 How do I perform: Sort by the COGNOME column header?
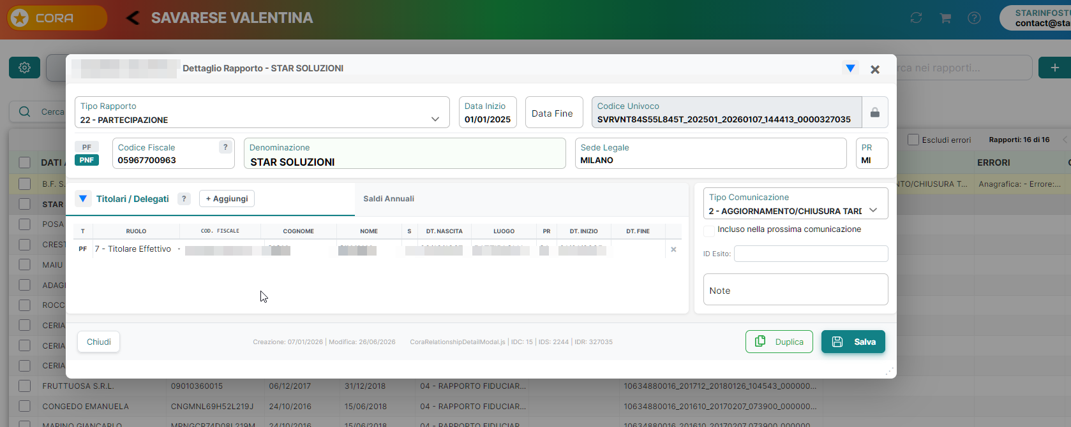click(x=299, y=231)
